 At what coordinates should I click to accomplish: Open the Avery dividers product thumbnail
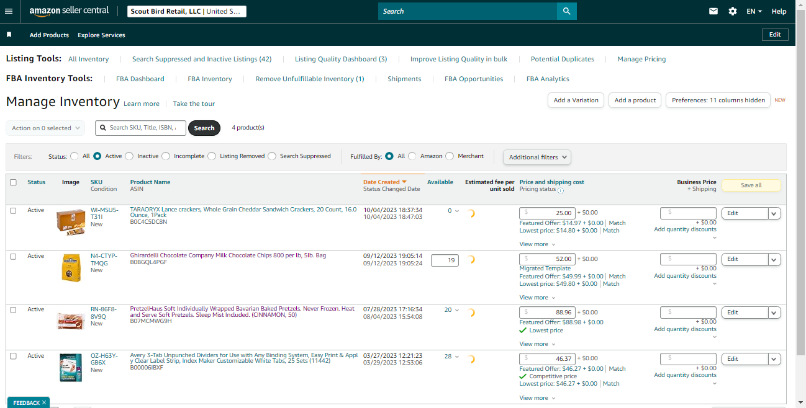[71, 367]
